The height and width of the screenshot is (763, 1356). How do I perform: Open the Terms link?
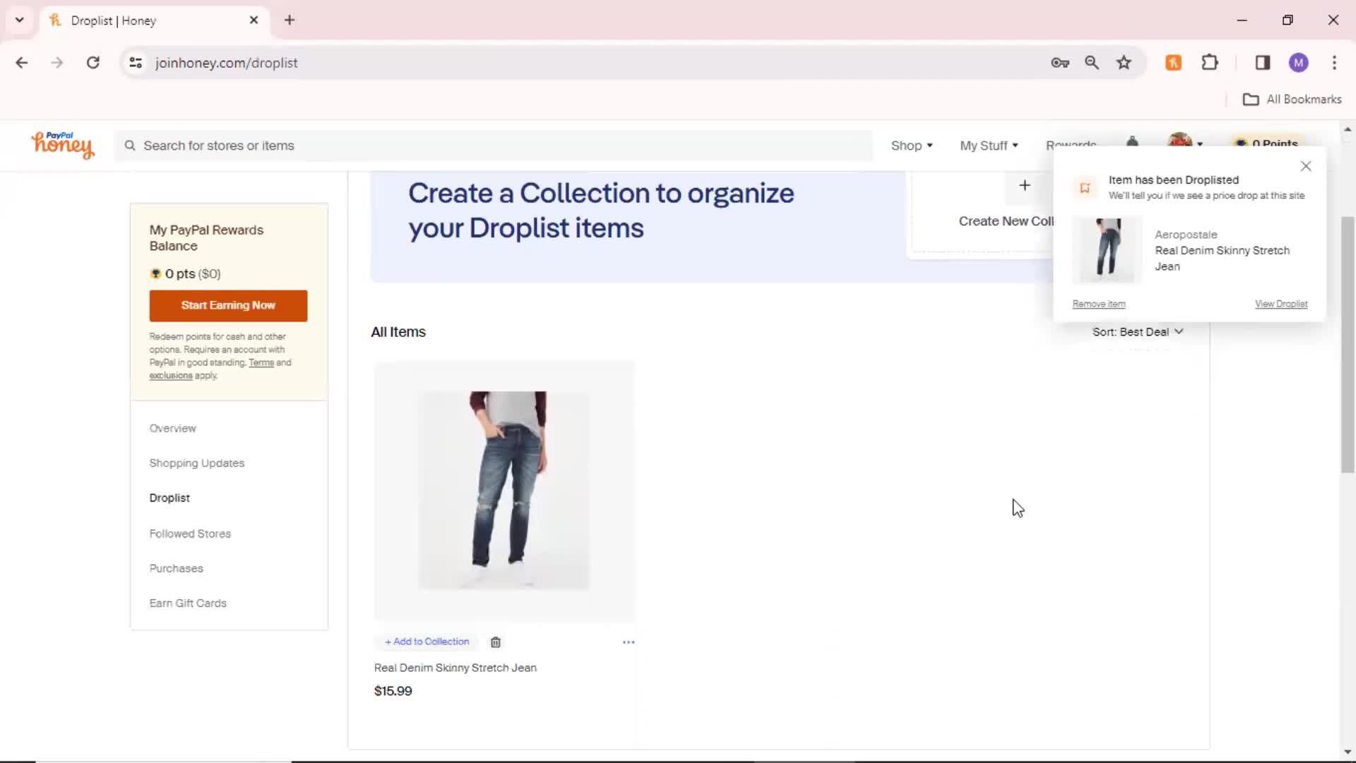[x=261, y=362]
